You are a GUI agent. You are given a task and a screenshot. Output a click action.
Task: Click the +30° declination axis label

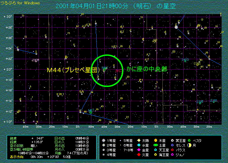tap(8, 16)
